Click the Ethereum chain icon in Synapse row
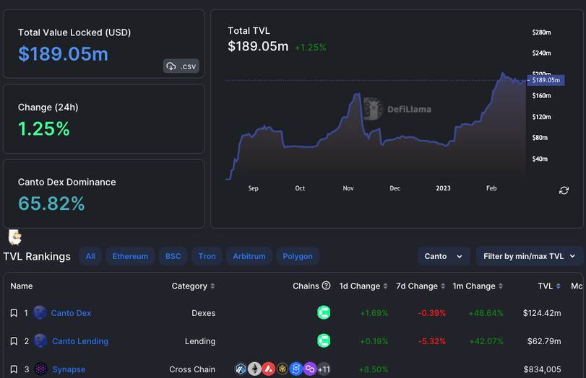Image resolution: width=586 pixels, height=378 pixels. click(x=254, y=369)
